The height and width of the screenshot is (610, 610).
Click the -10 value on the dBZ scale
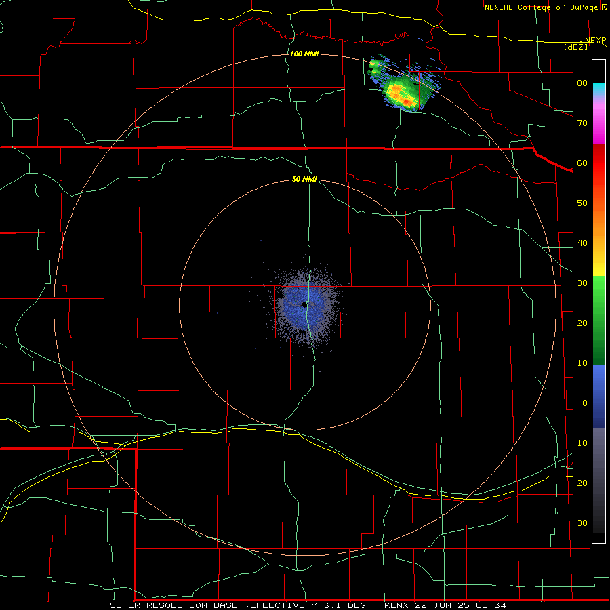(579, 443)
